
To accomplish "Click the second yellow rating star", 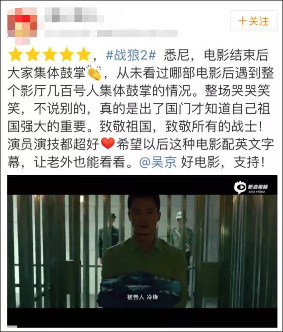I will click(32, 55).
